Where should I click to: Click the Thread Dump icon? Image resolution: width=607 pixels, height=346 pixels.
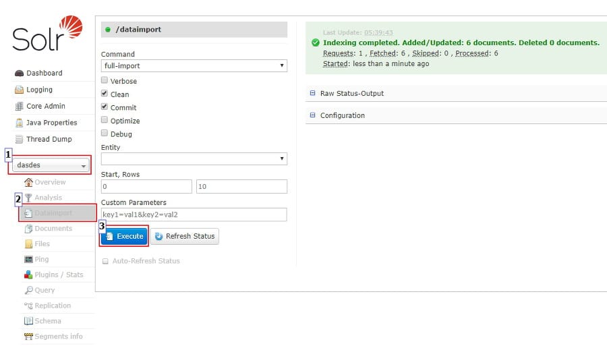(x=20, y=140)
